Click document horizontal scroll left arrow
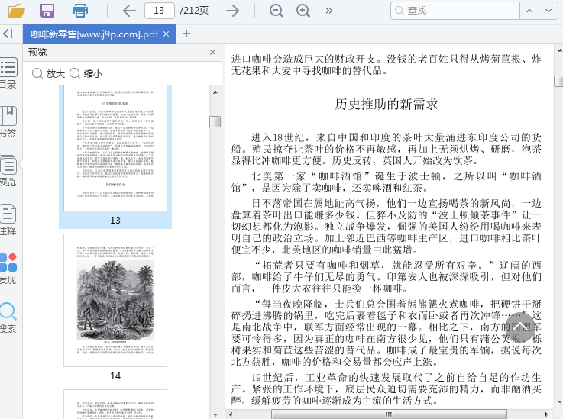Screen dimensions: 563x419 pos(231,414)
